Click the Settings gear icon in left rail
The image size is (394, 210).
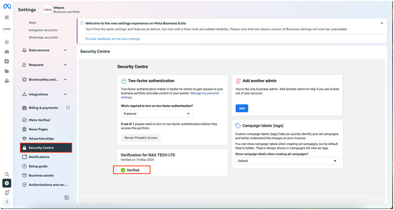point(7,183)
